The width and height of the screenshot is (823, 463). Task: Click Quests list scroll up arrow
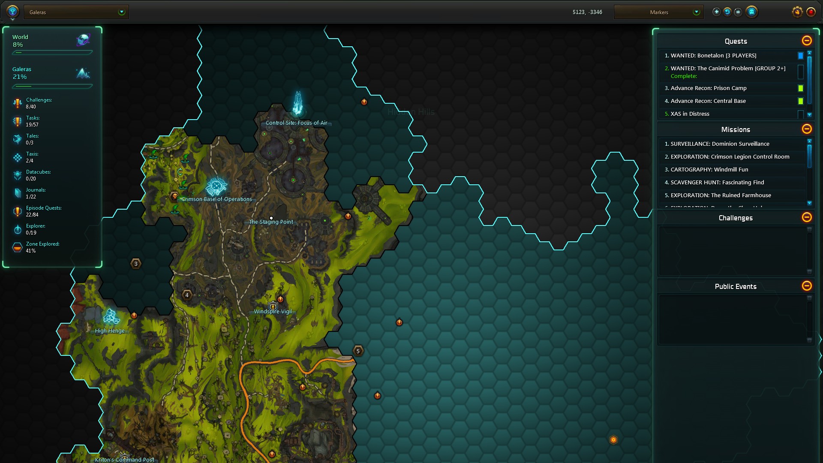point(809,53)
